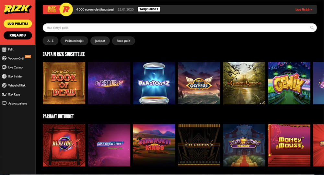Click the LUO PELITILI button
The image size is (324, 175).
(x=17, y=24)
